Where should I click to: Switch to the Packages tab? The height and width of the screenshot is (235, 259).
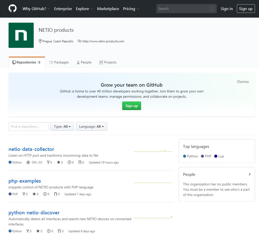(59, 62)
